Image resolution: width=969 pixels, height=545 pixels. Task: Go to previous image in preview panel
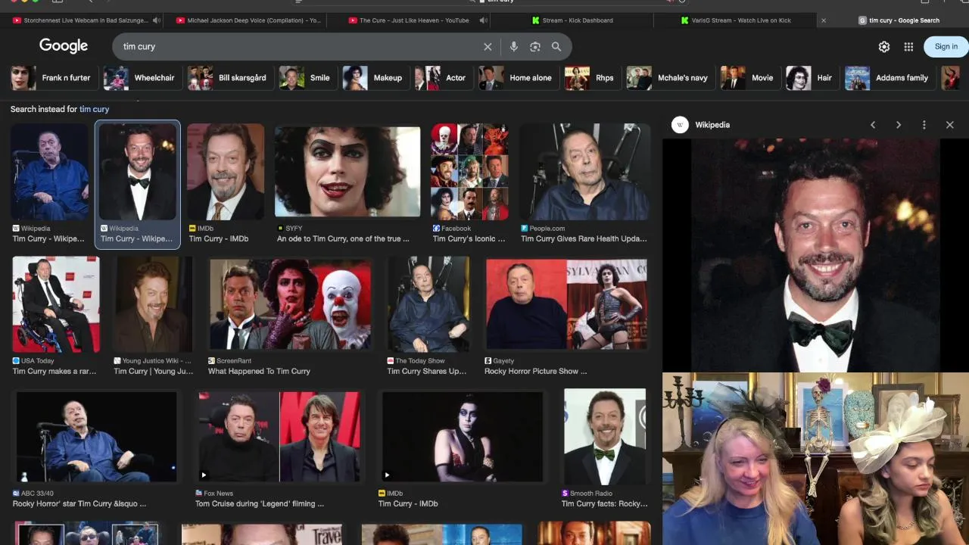873,125
